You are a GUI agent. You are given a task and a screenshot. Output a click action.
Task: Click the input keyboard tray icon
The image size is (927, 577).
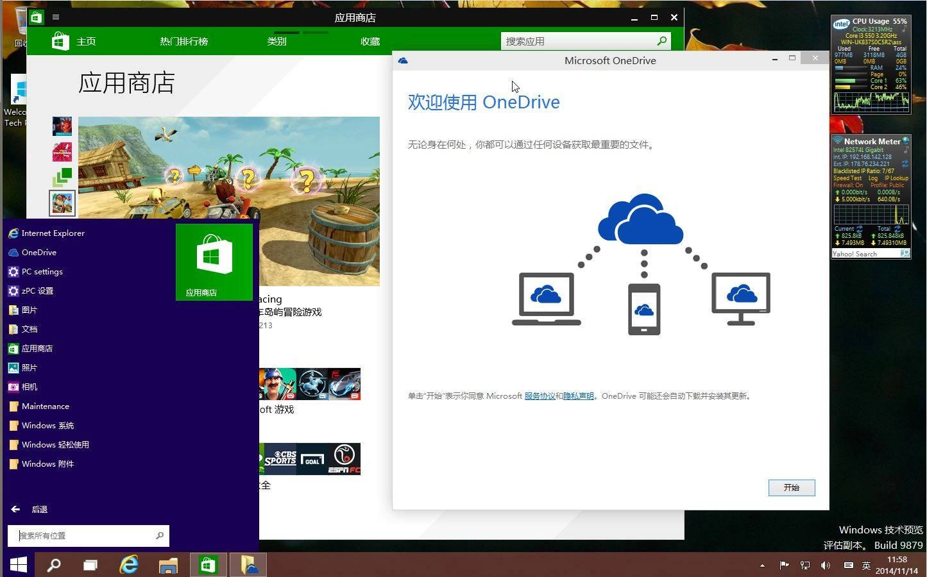coord(848,565)
